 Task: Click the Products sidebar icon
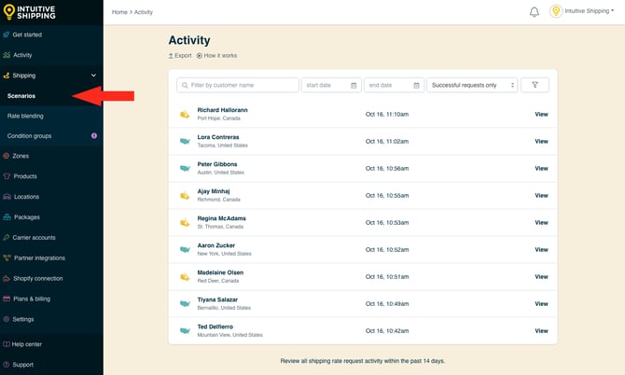7,176
